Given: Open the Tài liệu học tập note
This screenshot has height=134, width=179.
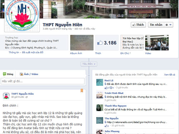Looking at the screenshot, I should coord(132,43).
